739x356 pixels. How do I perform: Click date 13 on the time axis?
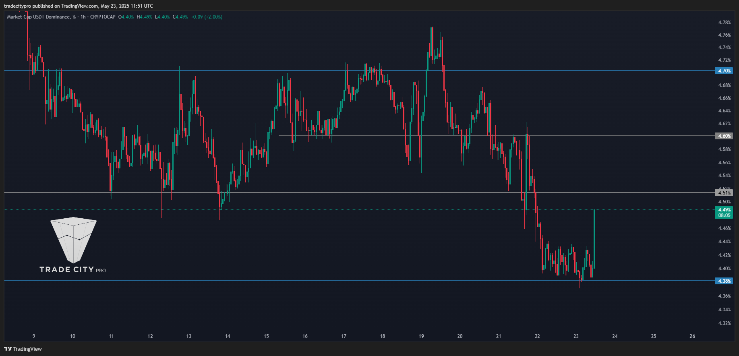(189, 336)
